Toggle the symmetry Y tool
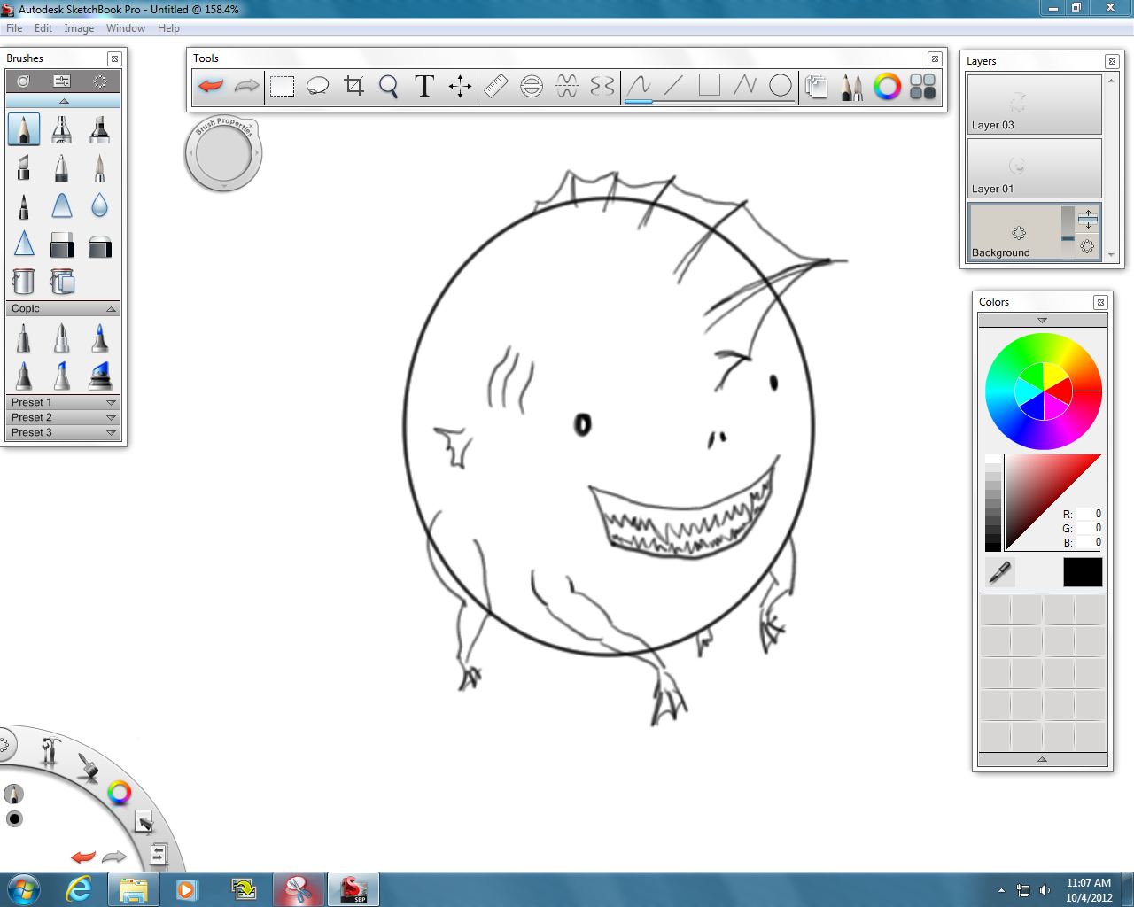The height and width of the screenshot is (907, 1134). coord(602,86)
